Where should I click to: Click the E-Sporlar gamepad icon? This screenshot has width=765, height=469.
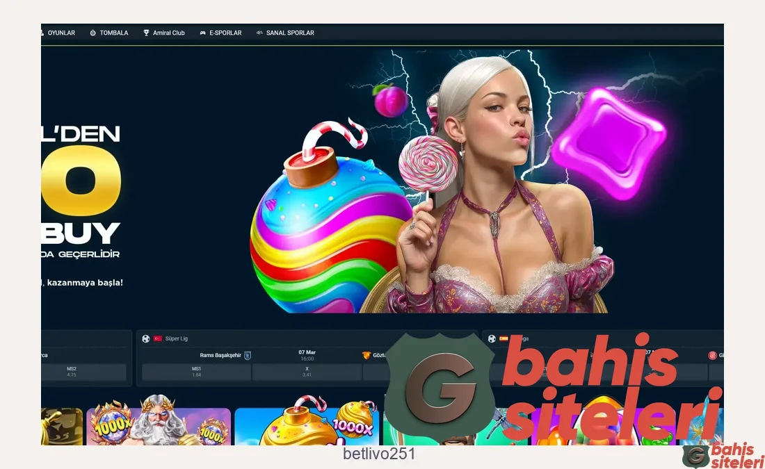tap(202, 33)
